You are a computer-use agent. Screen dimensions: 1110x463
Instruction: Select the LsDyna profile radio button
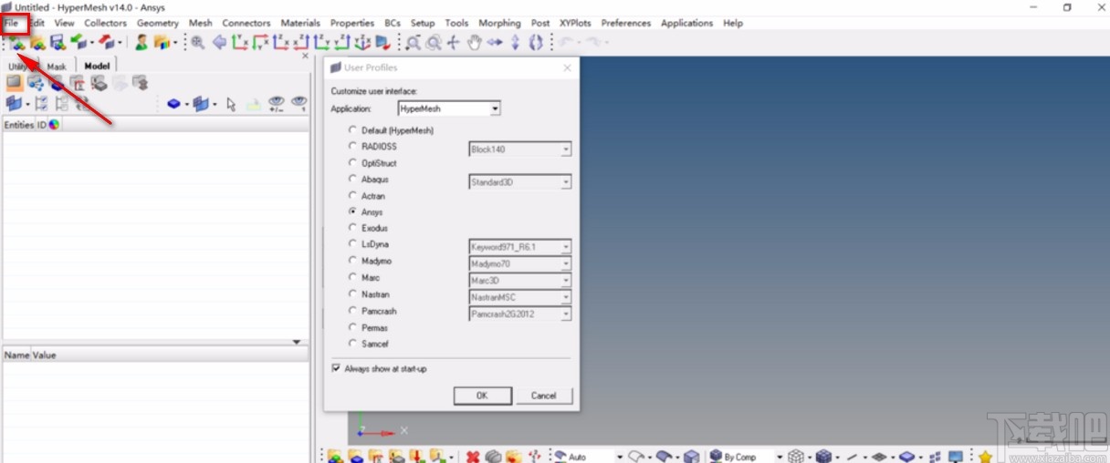353,244
